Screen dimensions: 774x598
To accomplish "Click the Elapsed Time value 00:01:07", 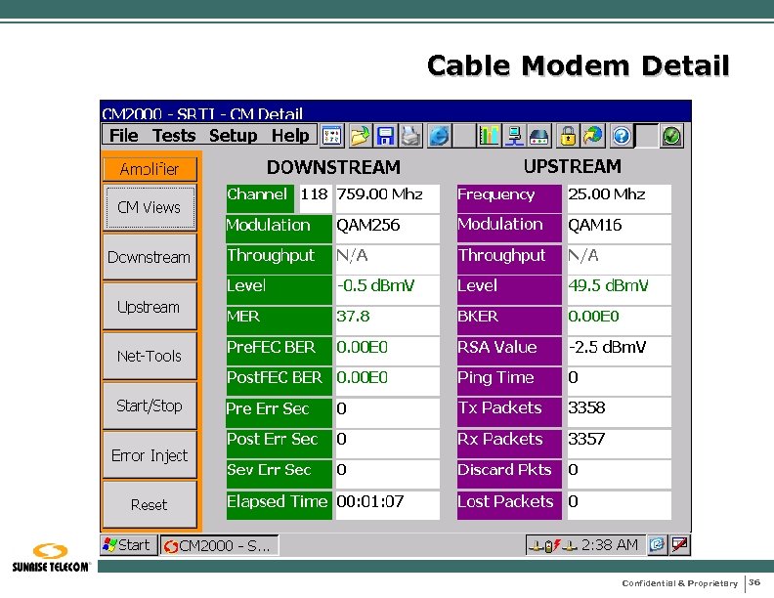I will (388, 505).
